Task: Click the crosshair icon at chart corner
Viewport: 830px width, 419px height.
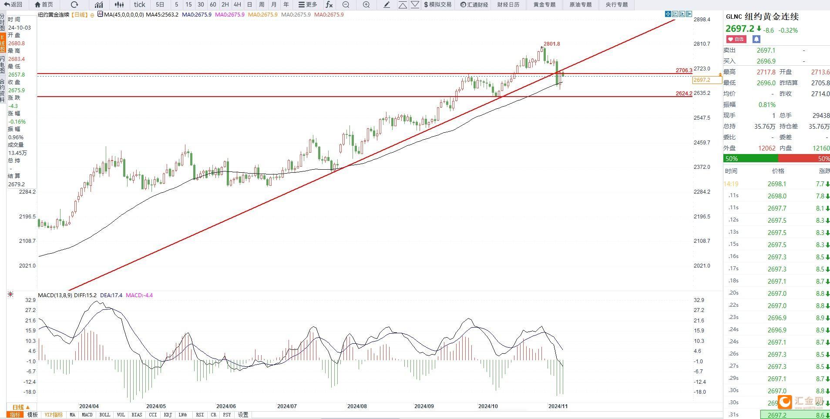Action: coord(668,14)
